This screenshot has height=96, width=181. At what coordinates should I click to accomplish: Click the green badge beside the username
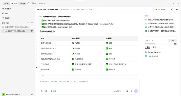click(19, 94)
